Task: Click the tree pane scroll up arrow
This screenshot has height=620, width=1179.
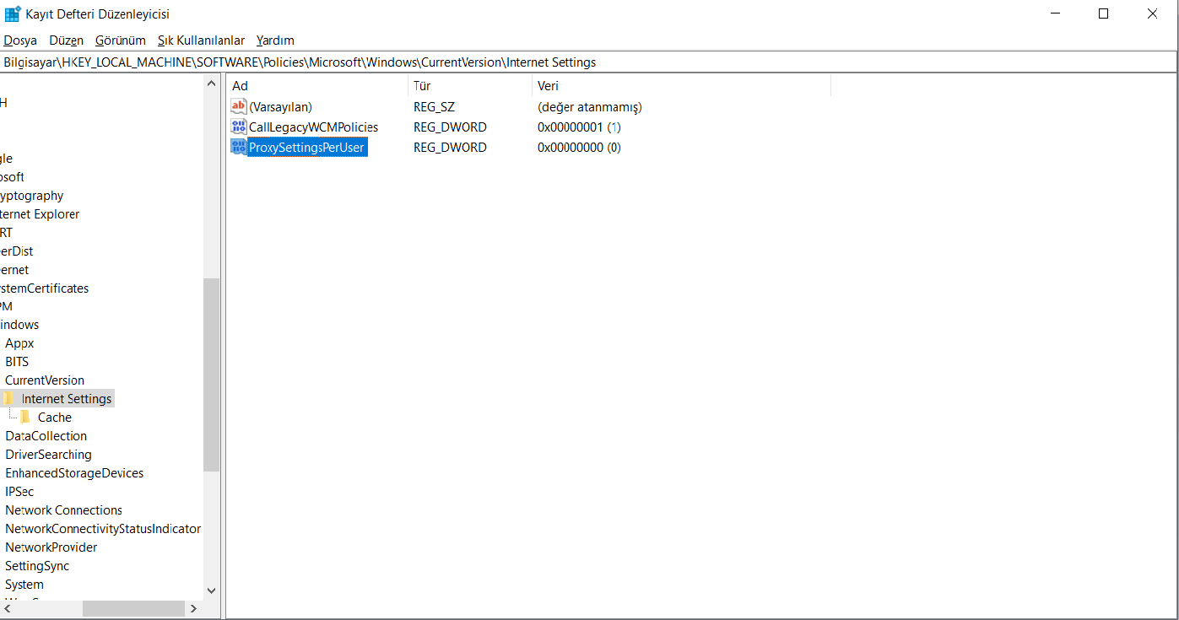Action: (x=211, y=84)
